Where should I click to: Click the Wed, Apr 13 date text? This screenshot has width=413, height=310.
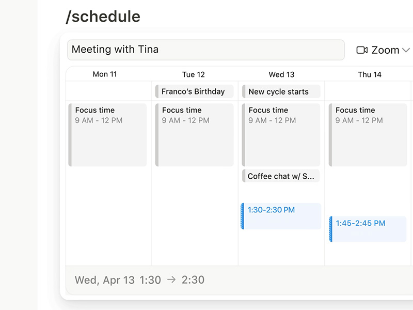coord(105,280)
